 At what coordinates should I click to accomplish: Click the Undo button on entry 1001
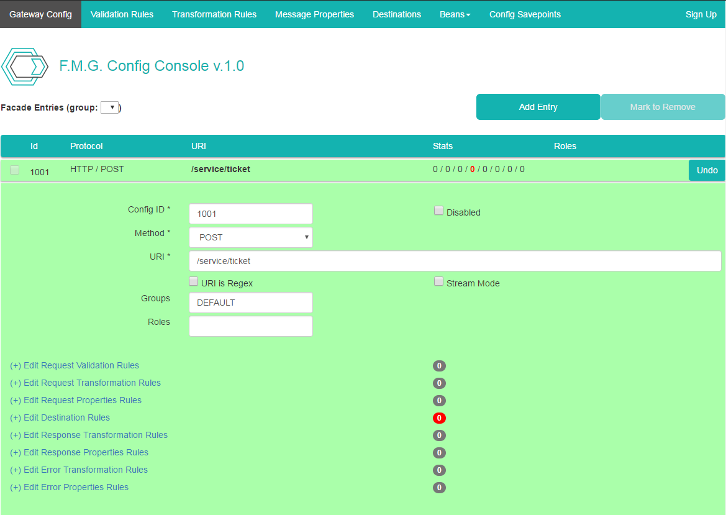707,170
